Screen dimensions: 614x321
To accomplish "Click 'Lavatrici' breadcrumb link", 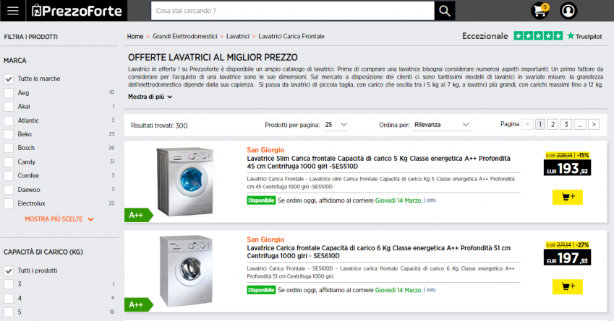I will click(238, 36).
